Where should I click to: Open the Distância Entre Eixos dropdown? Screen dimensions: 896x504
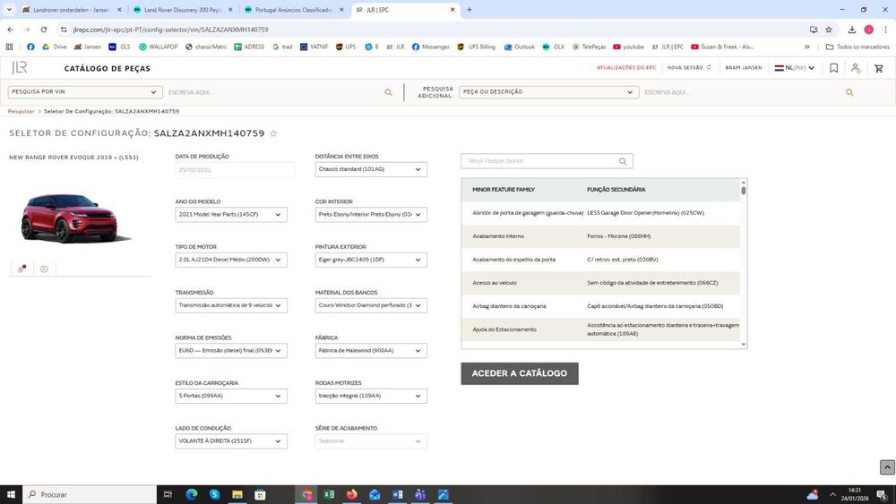point(371,169)
